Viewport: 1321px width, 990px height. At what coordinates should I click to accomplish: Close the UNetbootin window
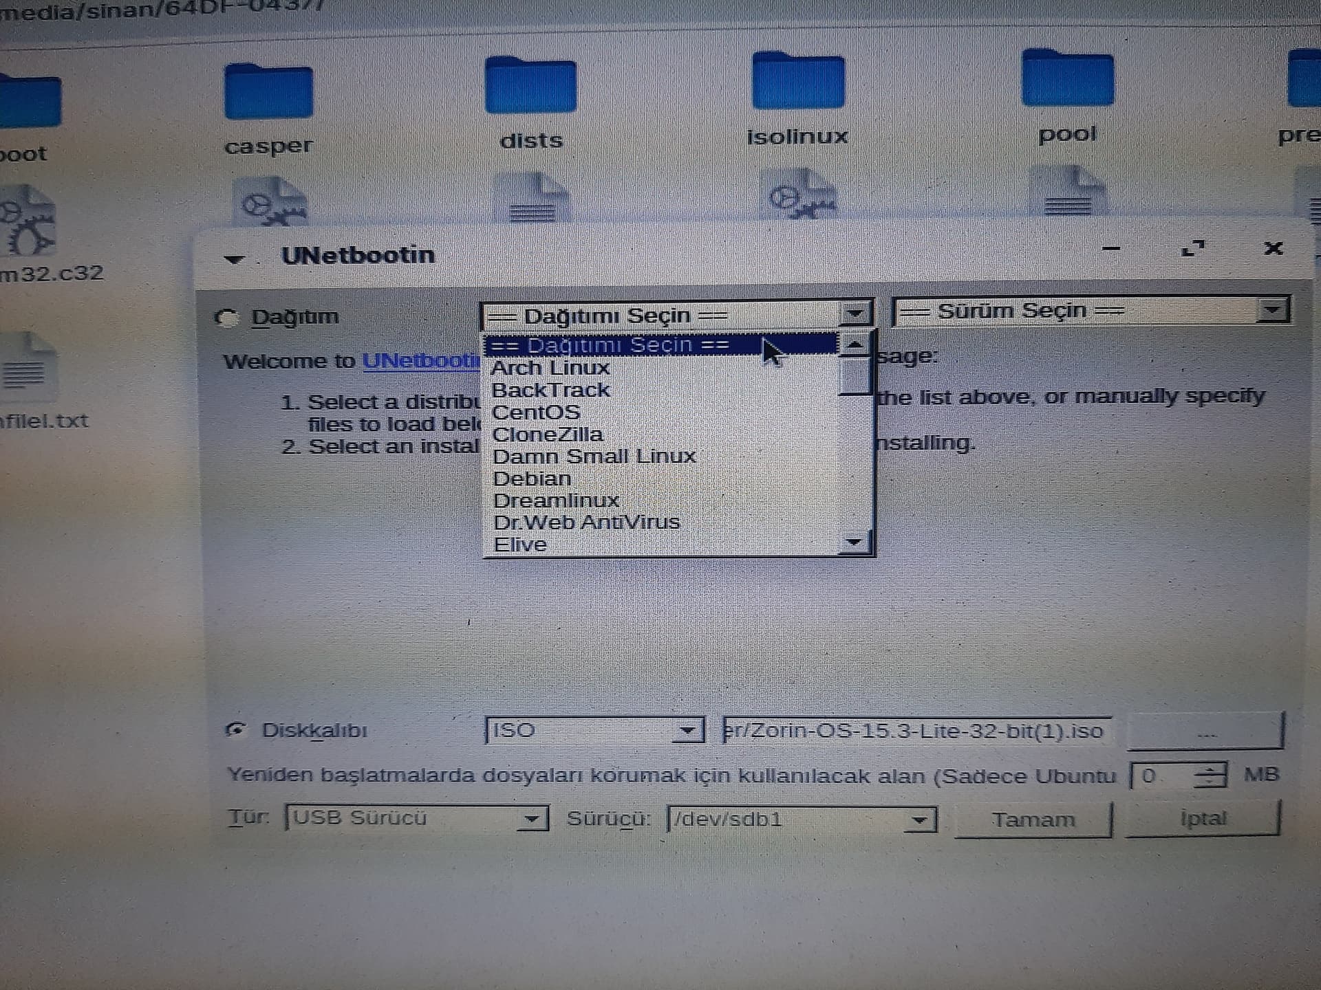click(1274, 248)
